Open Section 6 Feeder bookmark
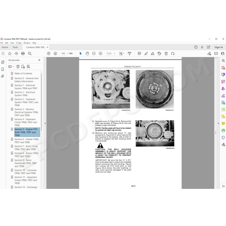The height and width of the screenshot is (226, 226). click(27, 141)
